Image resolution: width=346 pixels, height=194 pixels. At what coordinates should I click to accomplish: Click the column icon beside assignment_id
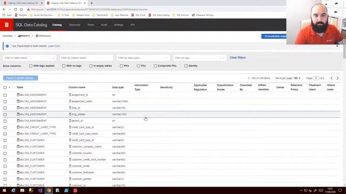(70, 95)
